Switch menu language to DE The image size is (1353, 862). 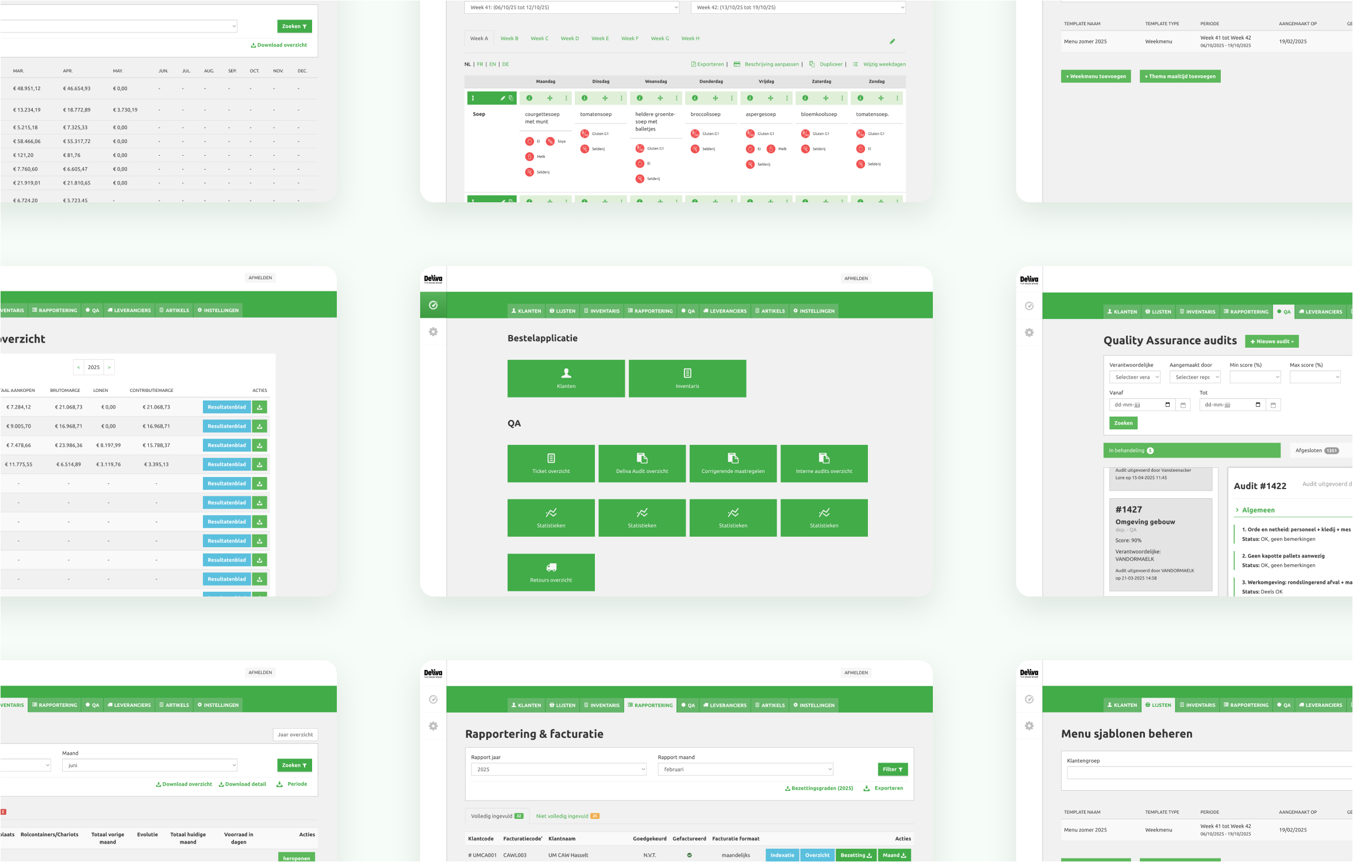(505, 64)
